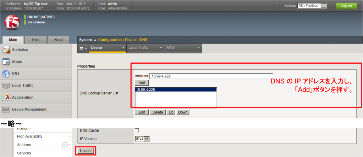This screenshot has width=363, height=157.
Task: Click the Properties heading
Action: (86, 66)
